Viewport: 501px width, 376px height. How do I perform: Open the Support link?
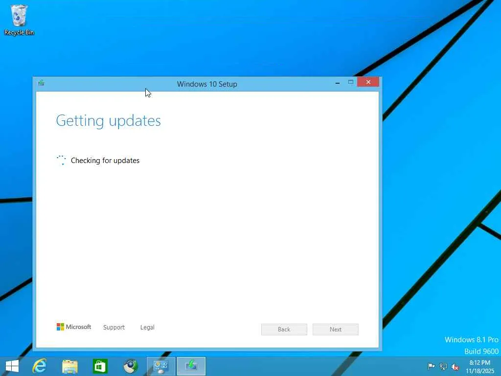(114, 327)
